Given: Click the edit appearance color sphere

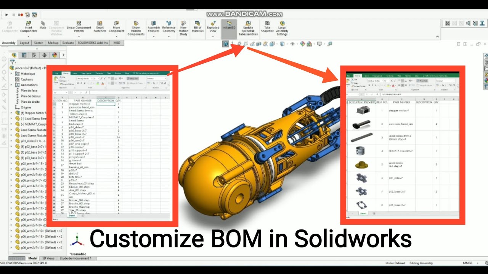Looking at the screenshot, I should click(x=303, y=44).
